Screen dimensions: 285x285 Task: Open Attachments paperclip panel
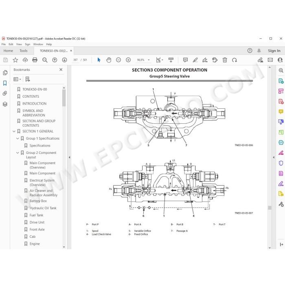coord(5,93)
